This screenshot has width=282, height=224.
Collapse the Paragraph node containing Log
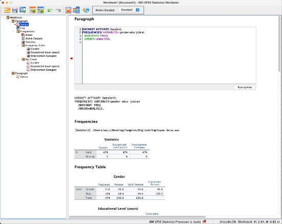coord(8,21)
